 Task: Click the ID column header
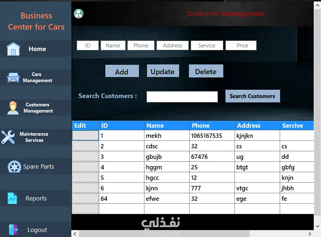122,126
